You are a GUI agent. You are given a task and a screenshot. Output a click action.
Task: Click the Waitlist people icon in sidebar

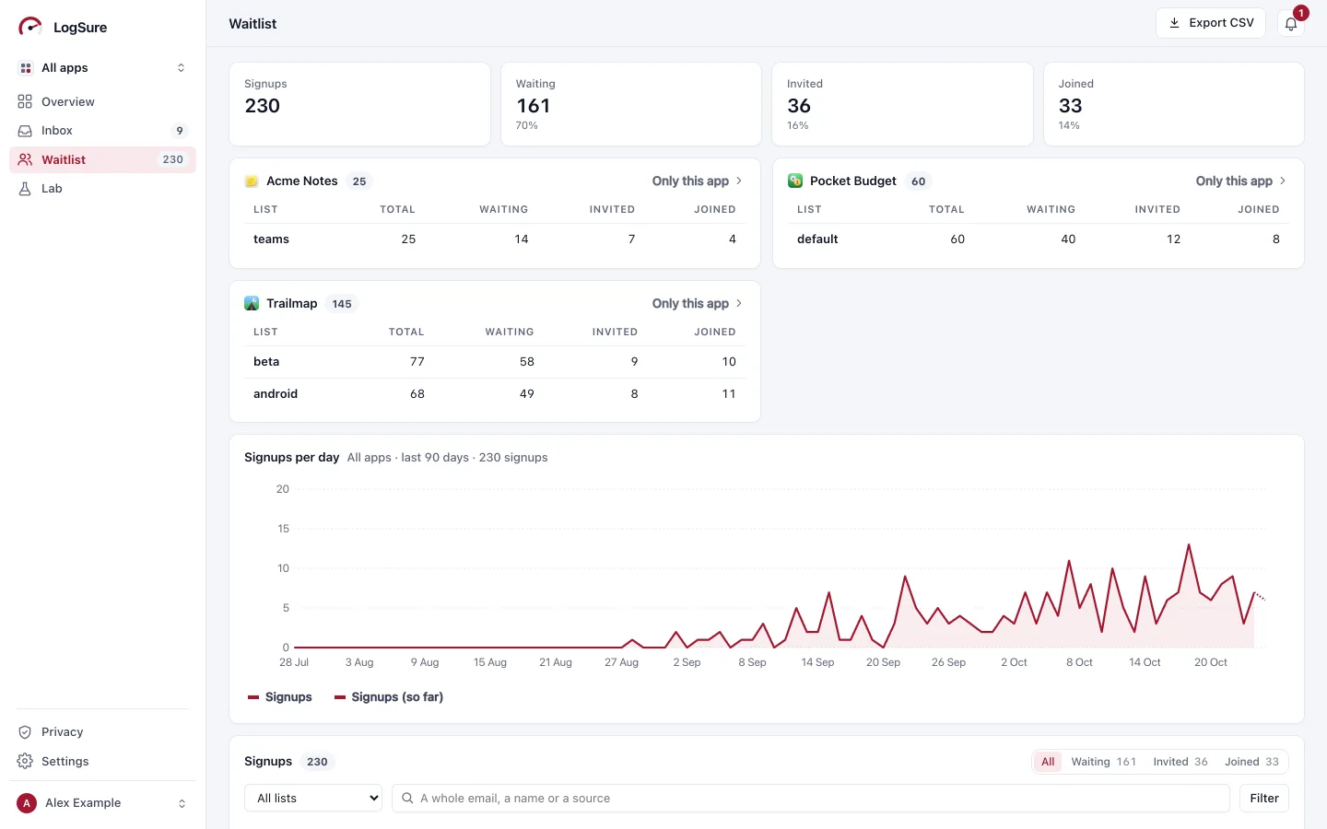[x=25, y=159]
